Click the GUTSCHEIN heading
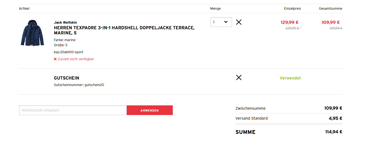The image size is (373, 143). 67,78
